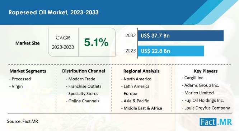The image size is (239, 131).
Task: Select the title 'Rapeseed Oil Market, 2023-2033'
Action: [54, 12]
